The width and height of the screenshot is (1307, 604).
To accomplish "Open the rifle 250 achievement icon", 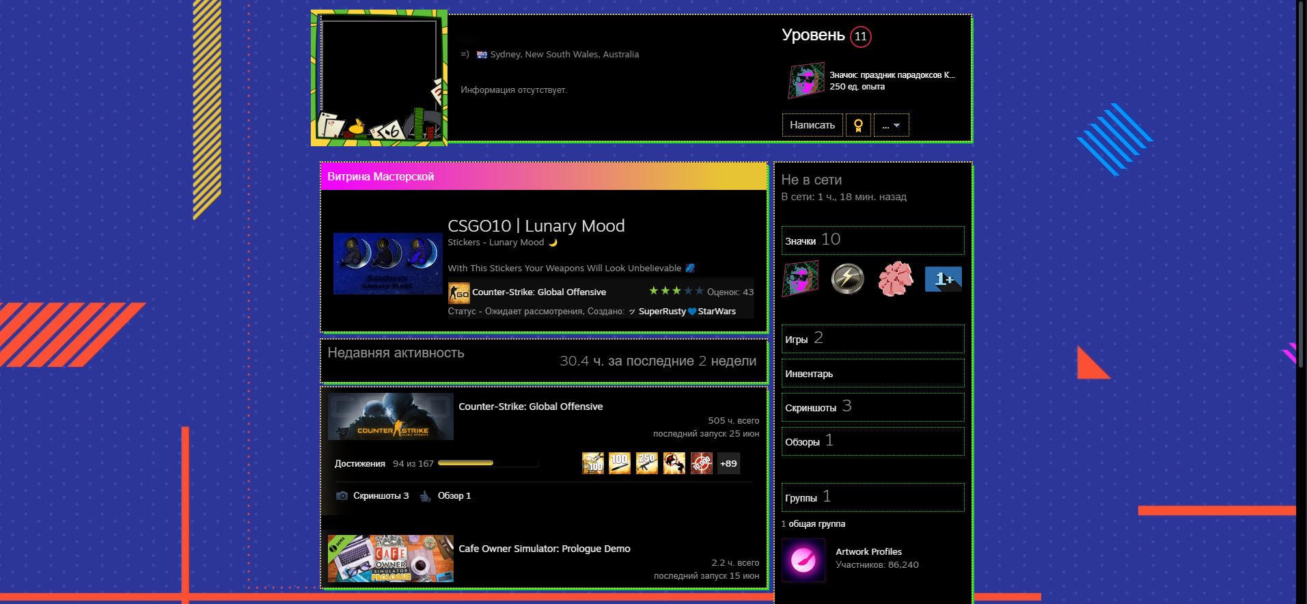I will coord(647,463).
